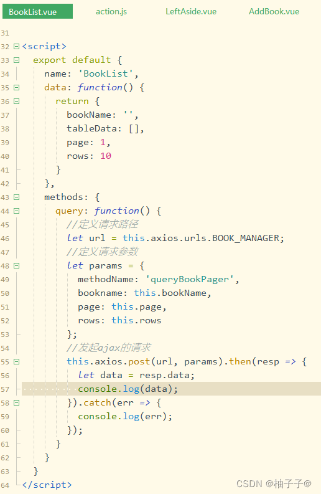The image size is (321, 494).
Task: Click the comment //发起ajax的请求
Action: (109, 348)
